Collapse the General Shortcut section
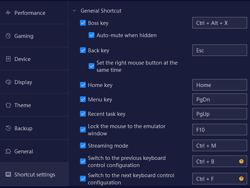This screenshot has height=188, width=250. (74, 11)
